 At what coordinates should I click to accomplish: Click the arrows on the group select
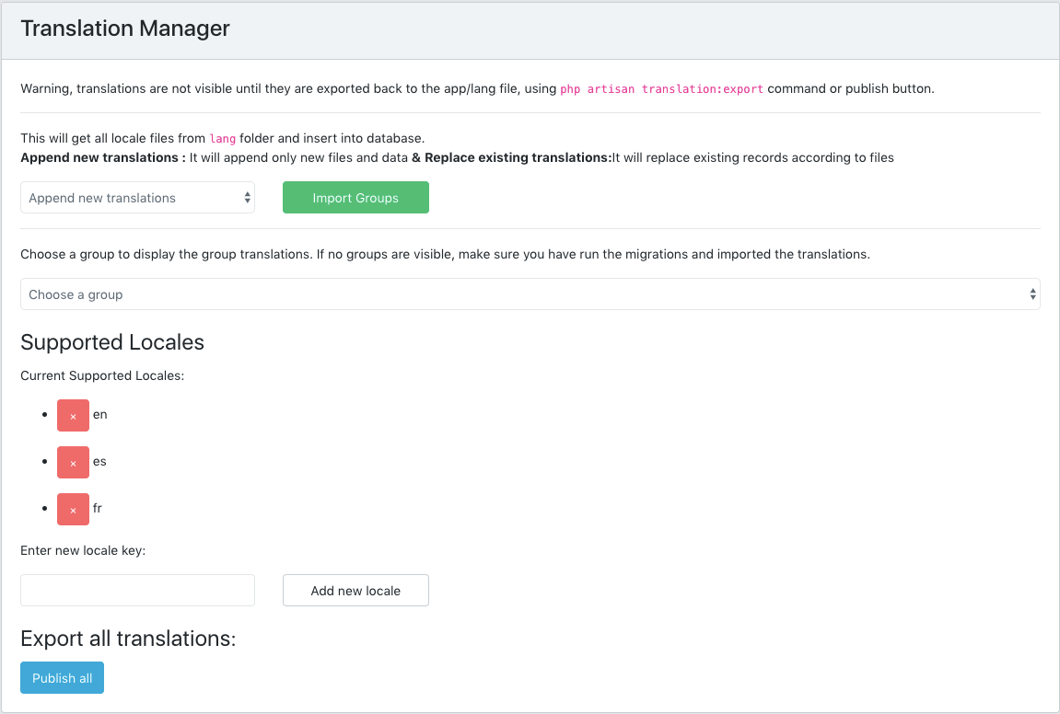tap(1032, 294)
